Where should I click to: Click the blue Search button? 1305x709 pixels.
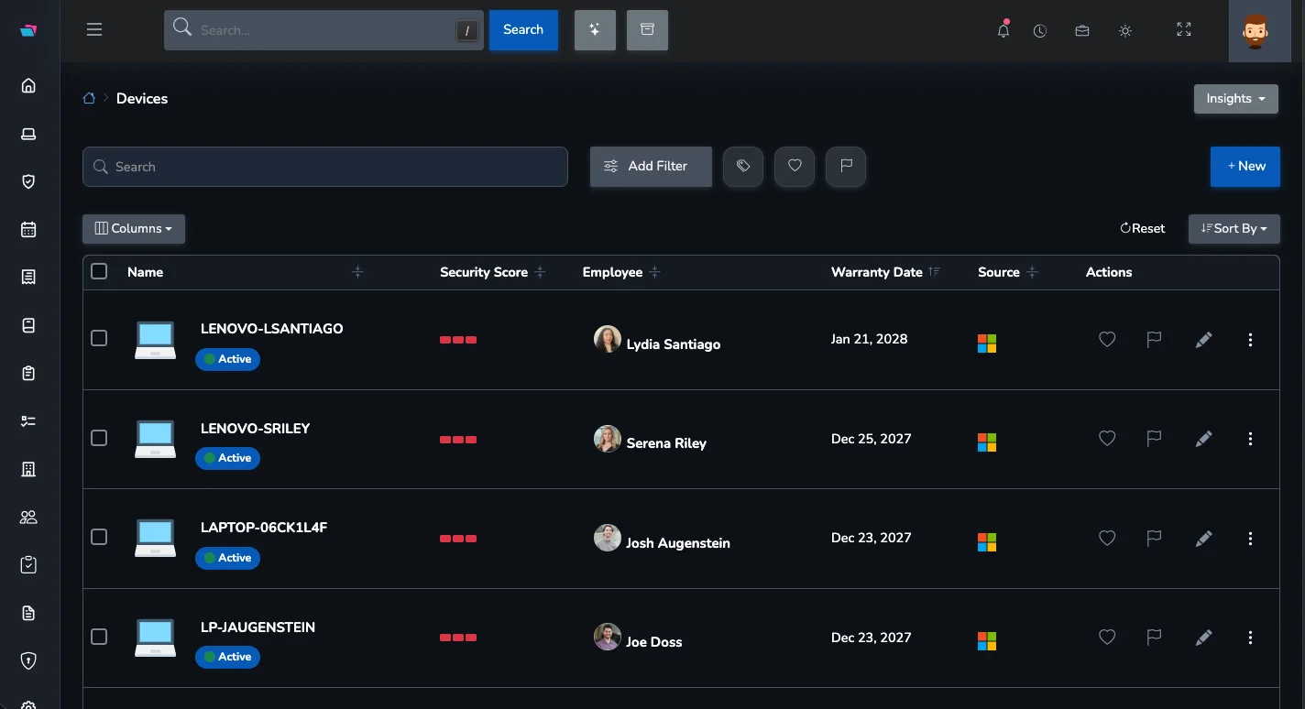pyautogui.click(x=523, y=30)
